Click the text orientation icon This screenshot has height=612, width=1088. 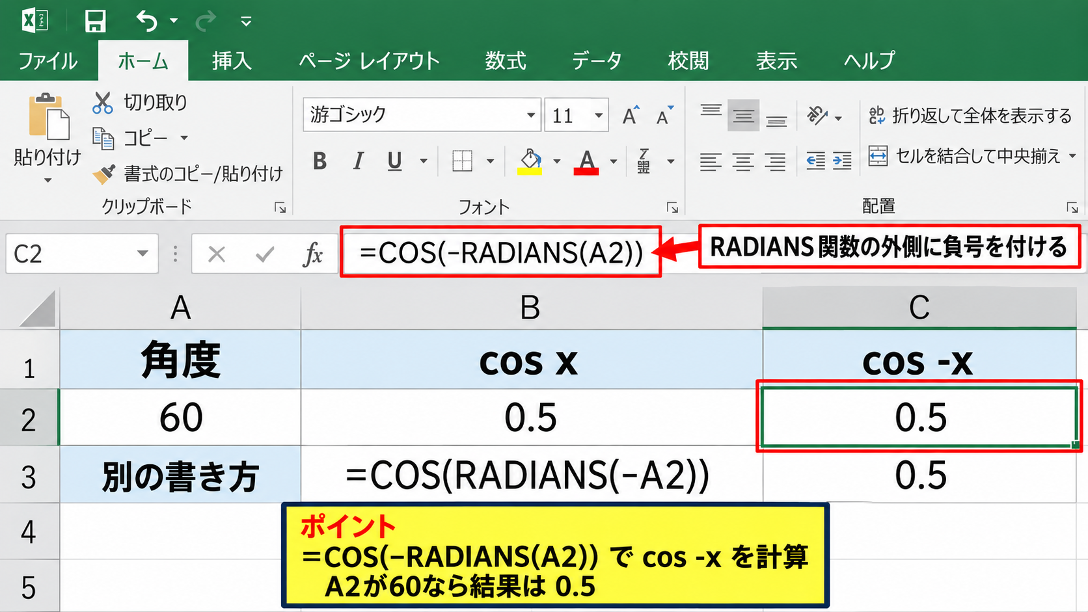[x=817, y=116]
